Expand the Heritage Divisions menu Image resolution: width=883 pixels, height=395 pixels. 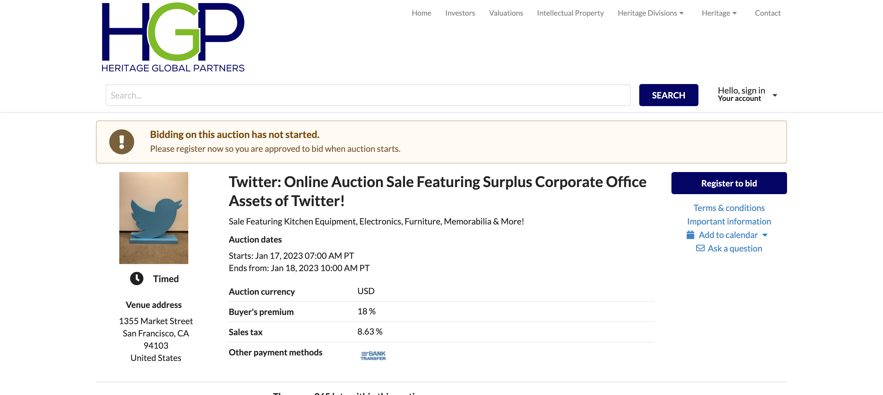pyautogui.click(x=650, y=13)
